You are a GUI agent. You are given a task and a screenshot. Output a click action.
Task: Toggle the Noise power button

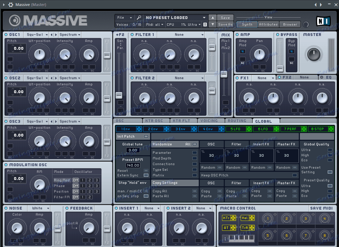6,208
